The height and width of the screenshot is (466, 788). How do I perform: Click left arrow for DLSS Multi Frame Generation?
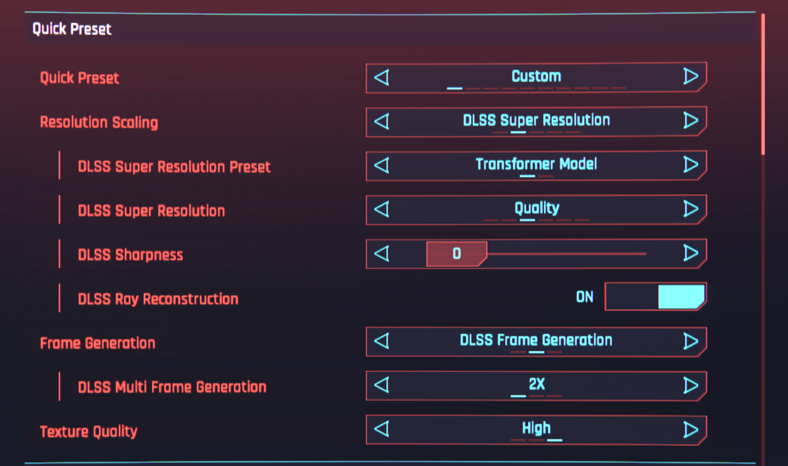[x=381, y=386]
